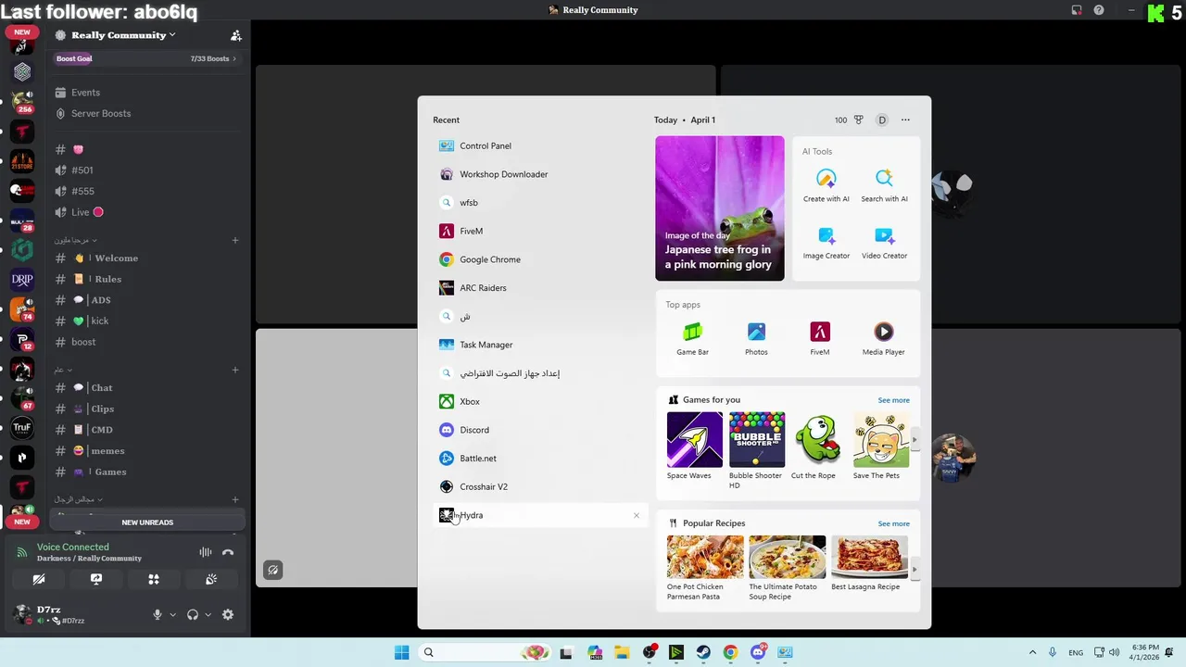The image size is (1186, 667).
Task: Start an activity in Discord voice panel
Action: click(x=154, y=579)
